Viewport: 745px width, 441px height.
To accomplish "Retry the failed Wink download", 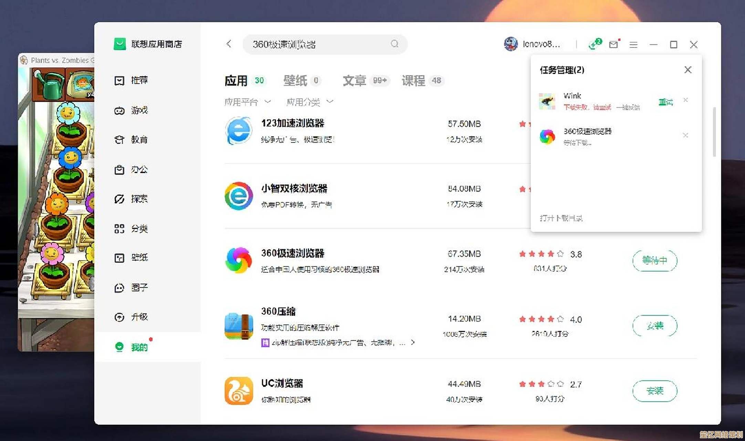I will 665,102.
